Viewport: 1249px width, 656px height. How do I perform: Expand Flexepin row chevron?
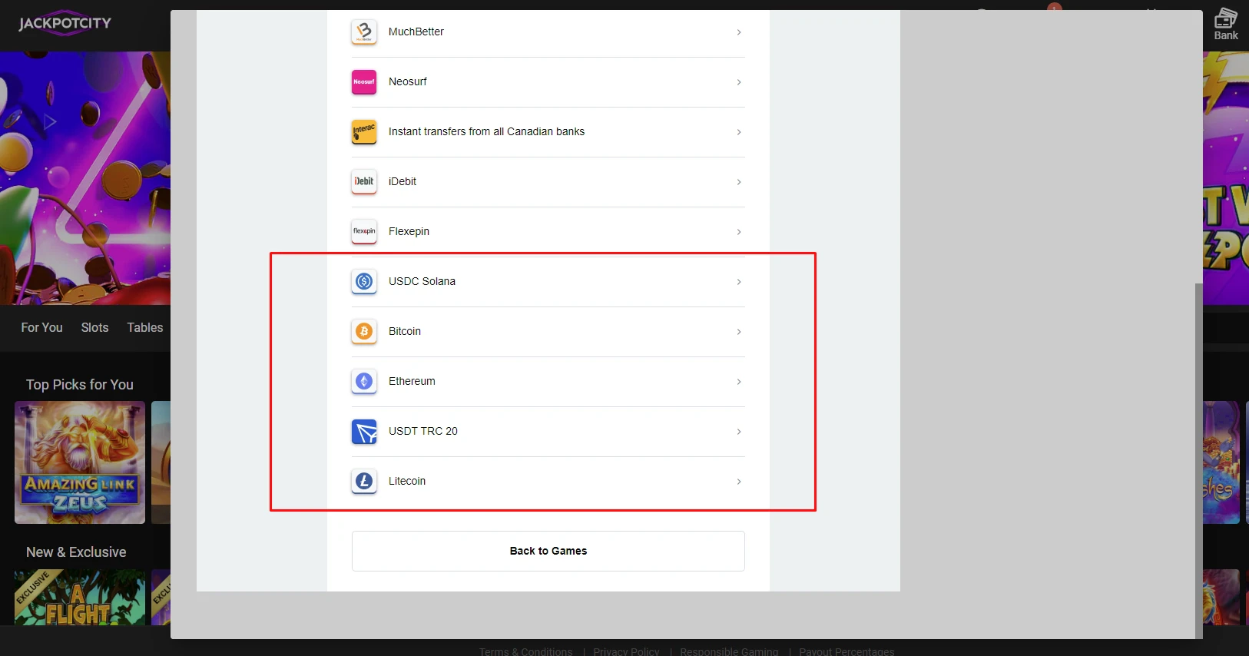point(739,232)
